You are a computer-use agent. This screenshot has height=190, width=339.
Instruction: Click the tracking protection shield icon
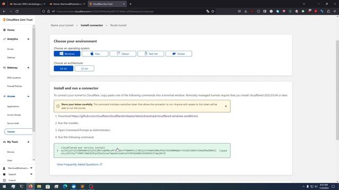43,12
